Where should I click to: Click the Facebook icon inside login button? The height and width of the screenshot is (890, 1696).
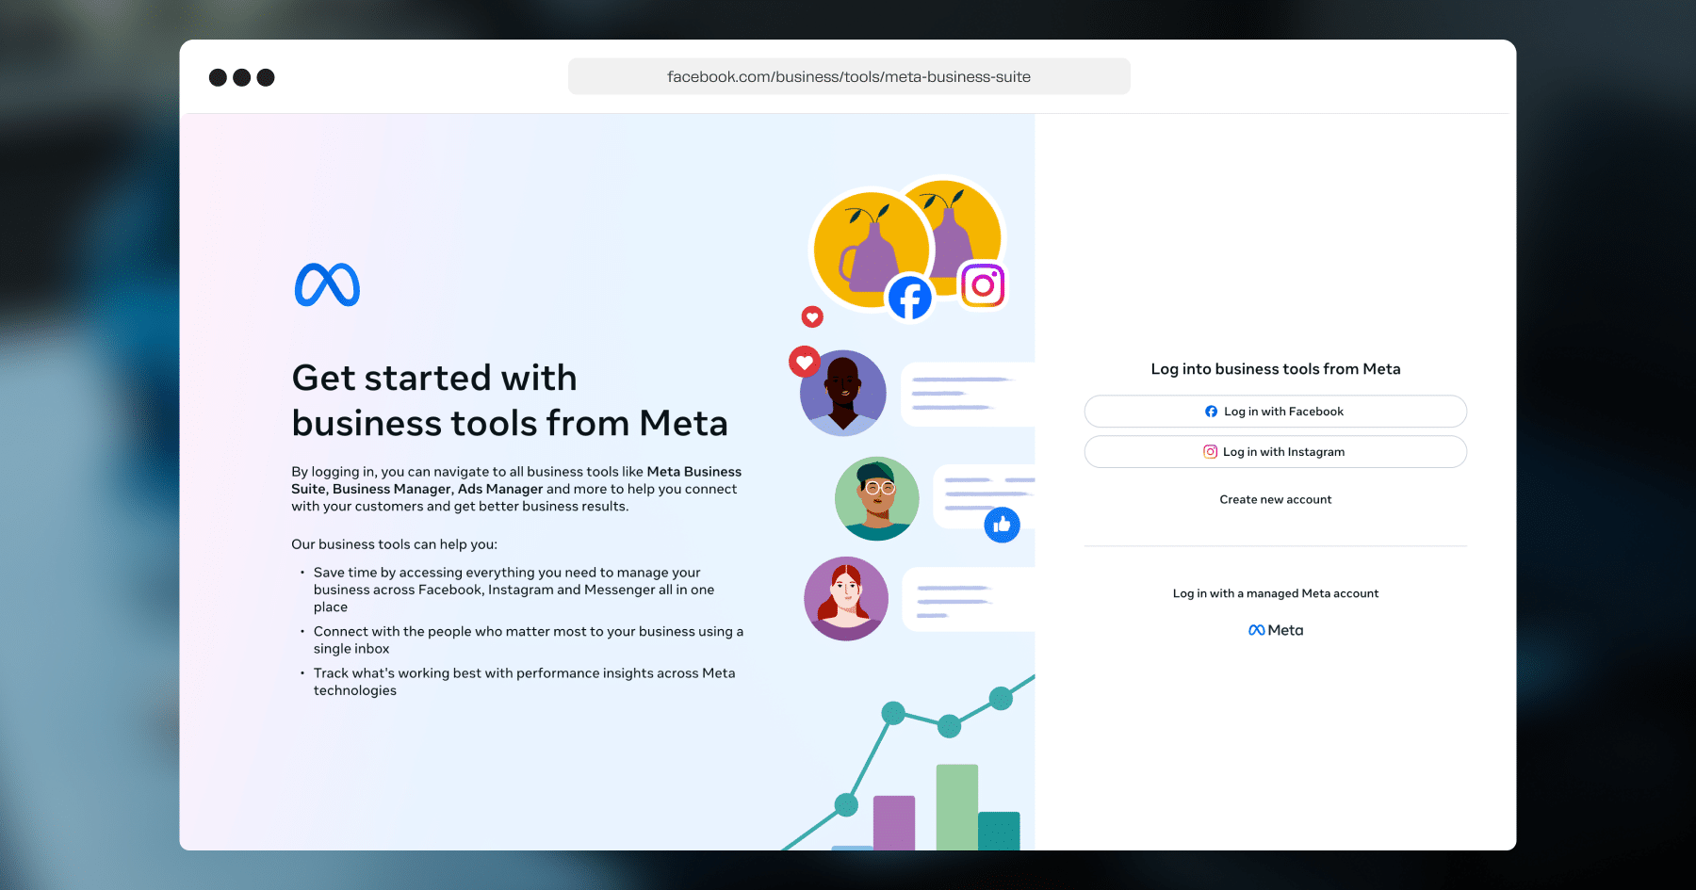(x=1212, y=412)
